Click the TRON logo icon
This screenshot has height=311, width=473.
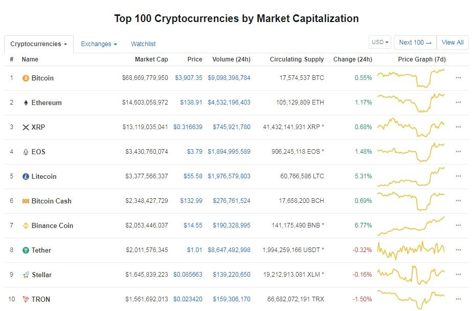point(26,299)
